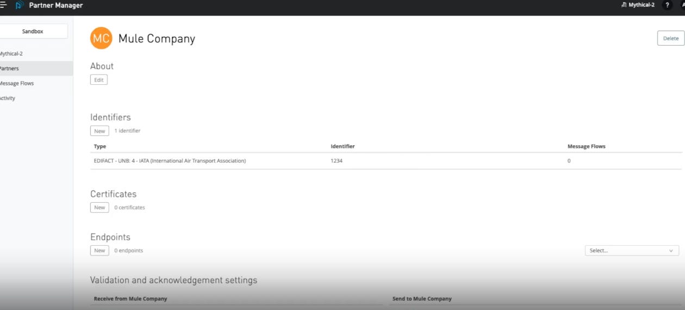Select Mythical-2 in the sidebar
The image size is (685, 310).
click(x=11, y=54)
